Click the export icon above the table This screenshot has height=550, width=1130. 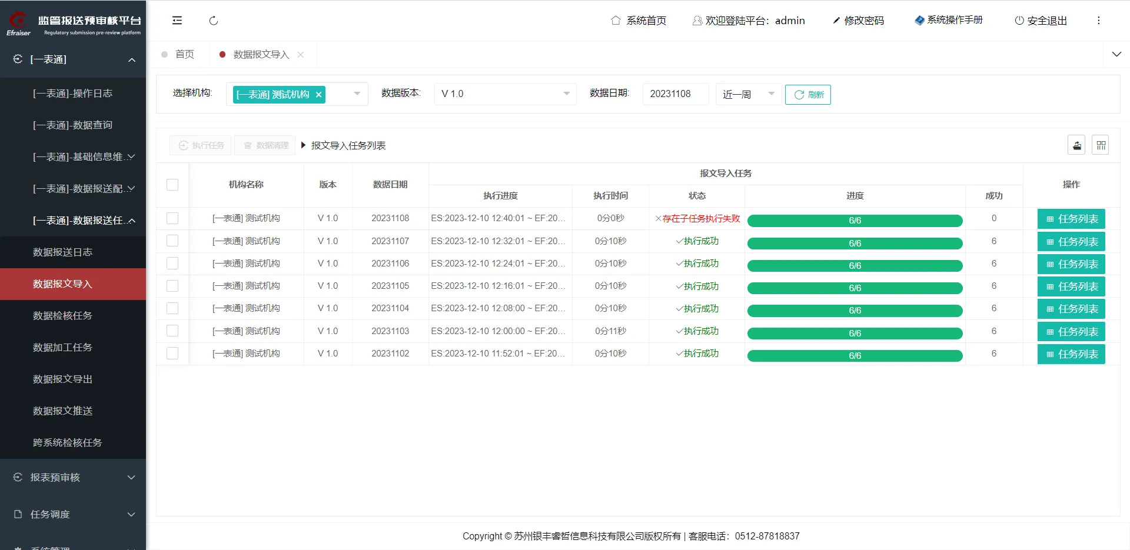[1076, 145]
